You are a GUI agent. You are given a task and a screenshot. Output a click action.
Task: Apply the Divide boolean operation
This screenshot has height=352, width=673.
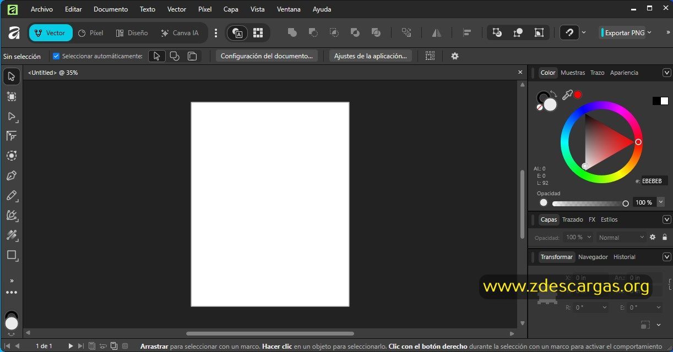tap(376, 33)
